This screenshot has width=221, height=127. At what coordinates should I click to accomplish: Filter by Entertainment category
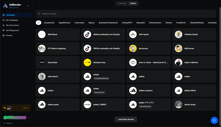click(x=155, y=23)
